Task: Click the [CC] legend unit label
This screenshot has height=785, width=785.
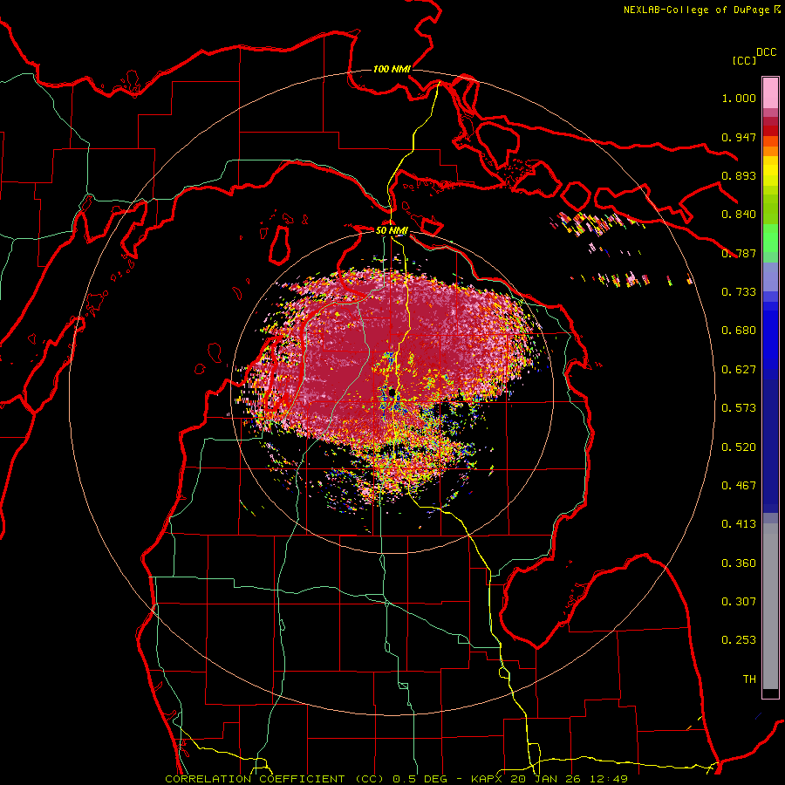Action: 744,60
